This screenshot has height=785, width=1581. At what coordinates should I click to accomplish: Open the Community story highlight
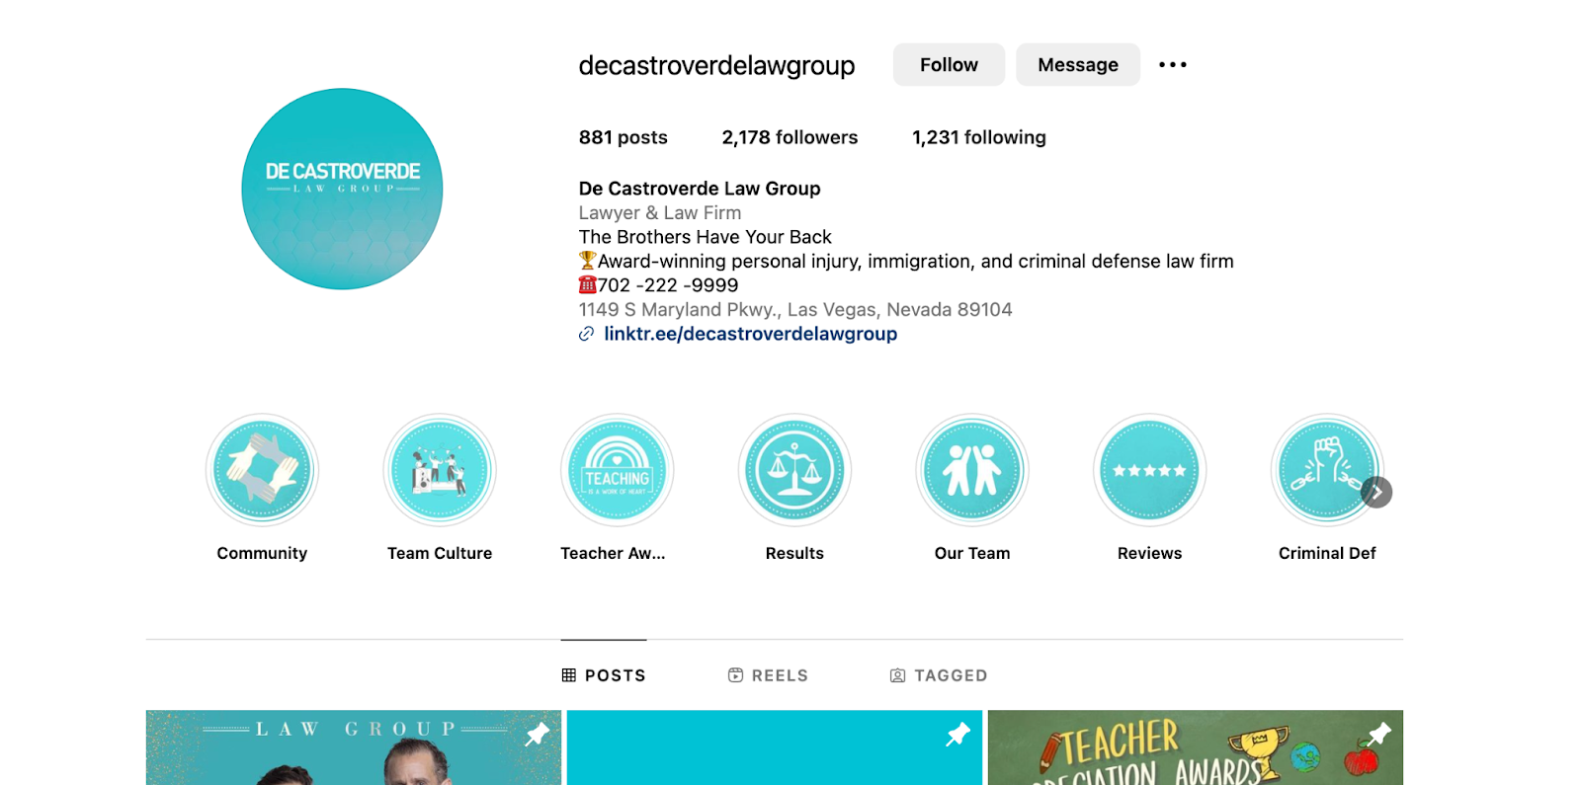pos(262,470)
